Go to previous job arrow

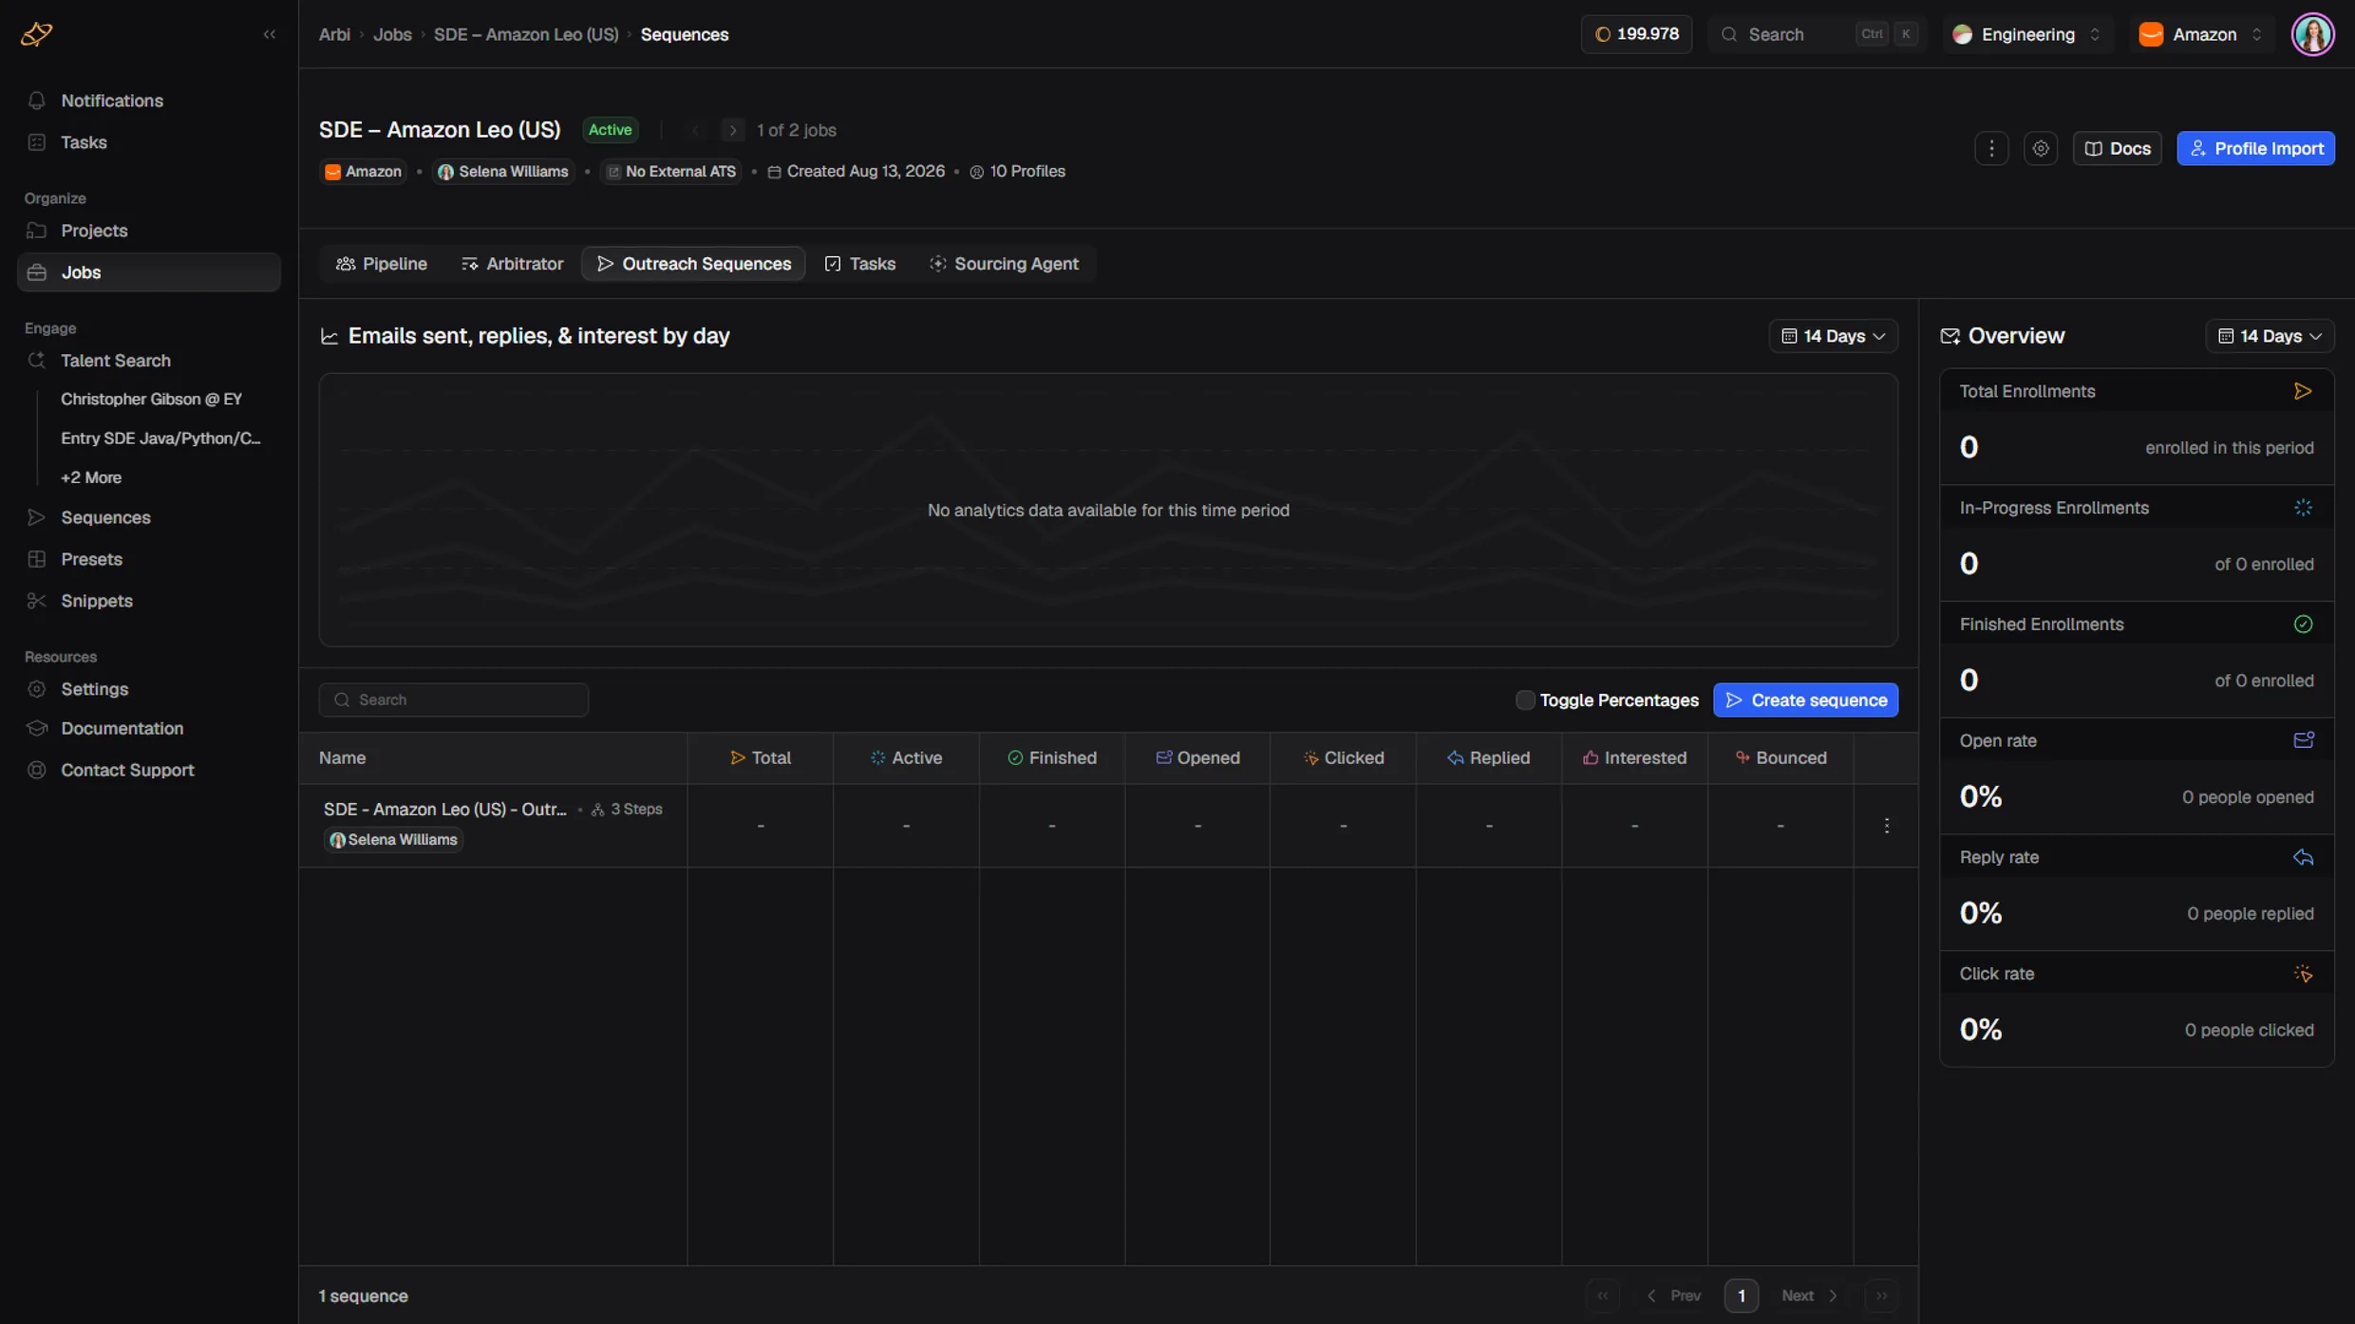[x=696, y=130]
